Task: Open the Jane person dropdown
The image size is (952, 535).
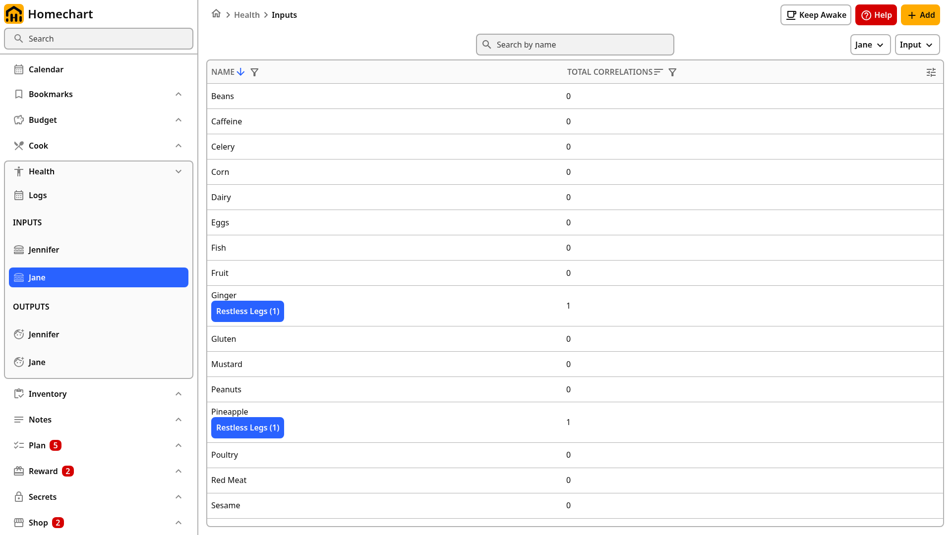Action: coord(870,45)
